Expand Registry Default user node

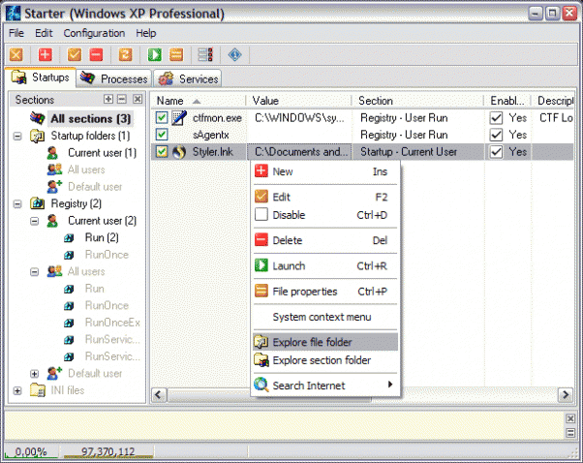tap(34, 374)
